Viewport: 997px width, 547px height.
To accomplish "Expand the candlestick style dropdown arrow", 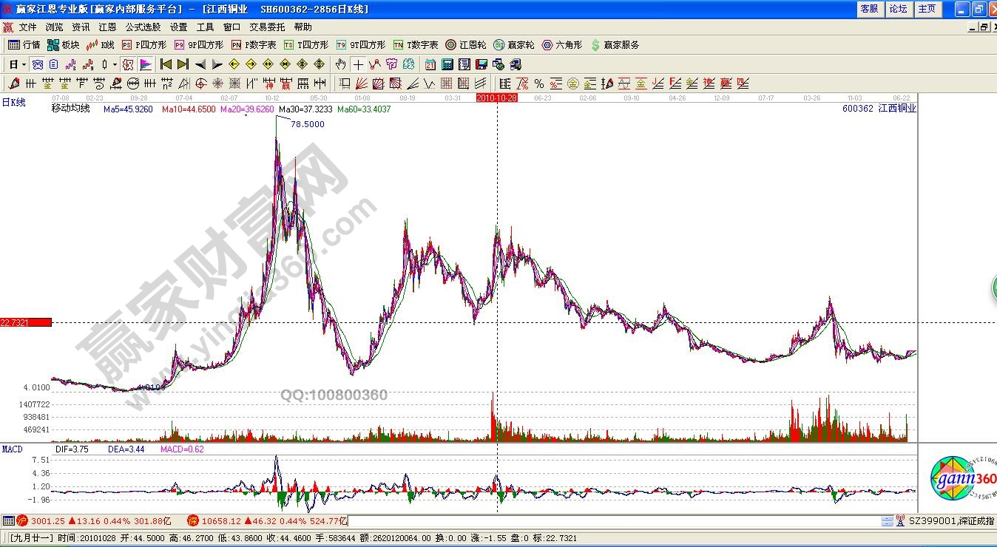I will click(x=115, y=64).
